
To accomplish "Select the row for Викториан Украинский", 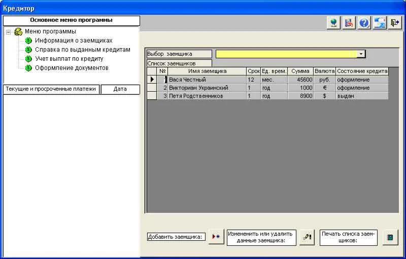I will 198,88.
